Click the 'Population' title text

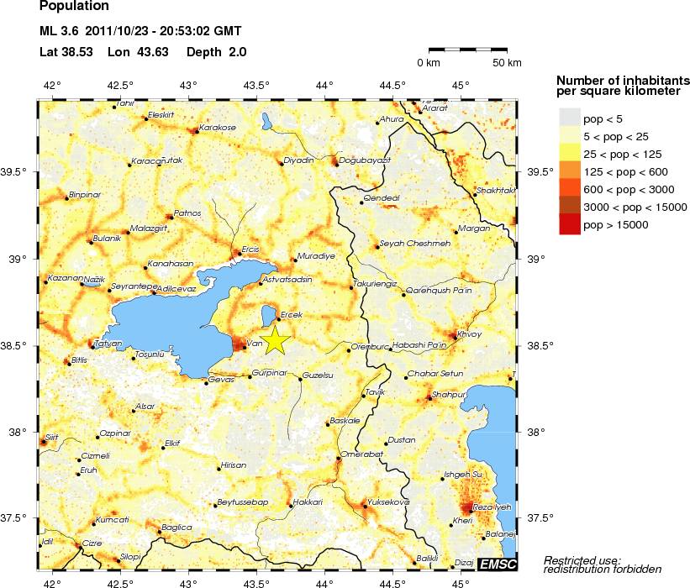[74, 8]
